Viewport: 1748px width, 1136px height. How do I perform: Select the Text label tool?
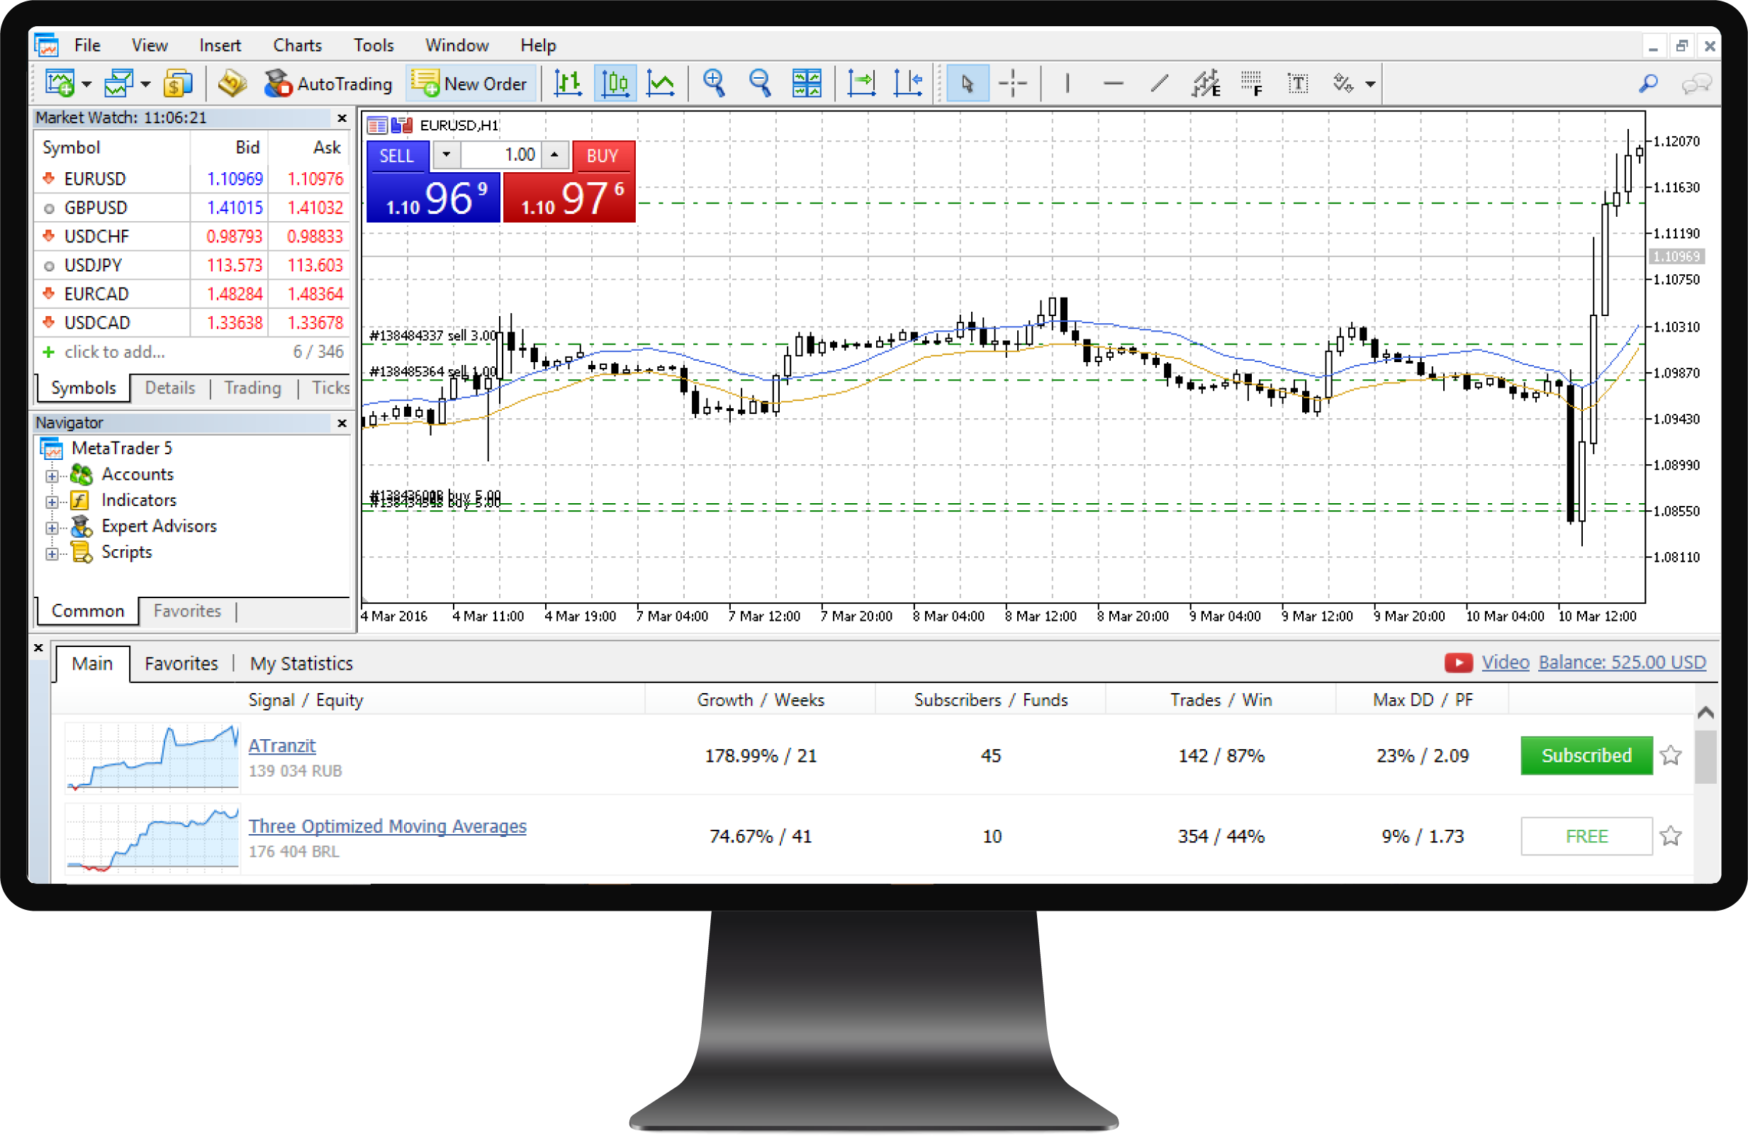click(1298, 84)
